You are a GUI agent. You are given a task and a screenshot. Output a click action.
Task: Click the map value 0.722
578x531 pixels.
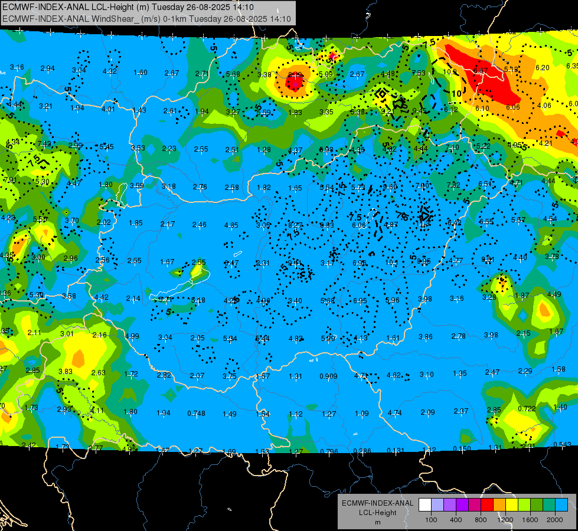[527, 409]
